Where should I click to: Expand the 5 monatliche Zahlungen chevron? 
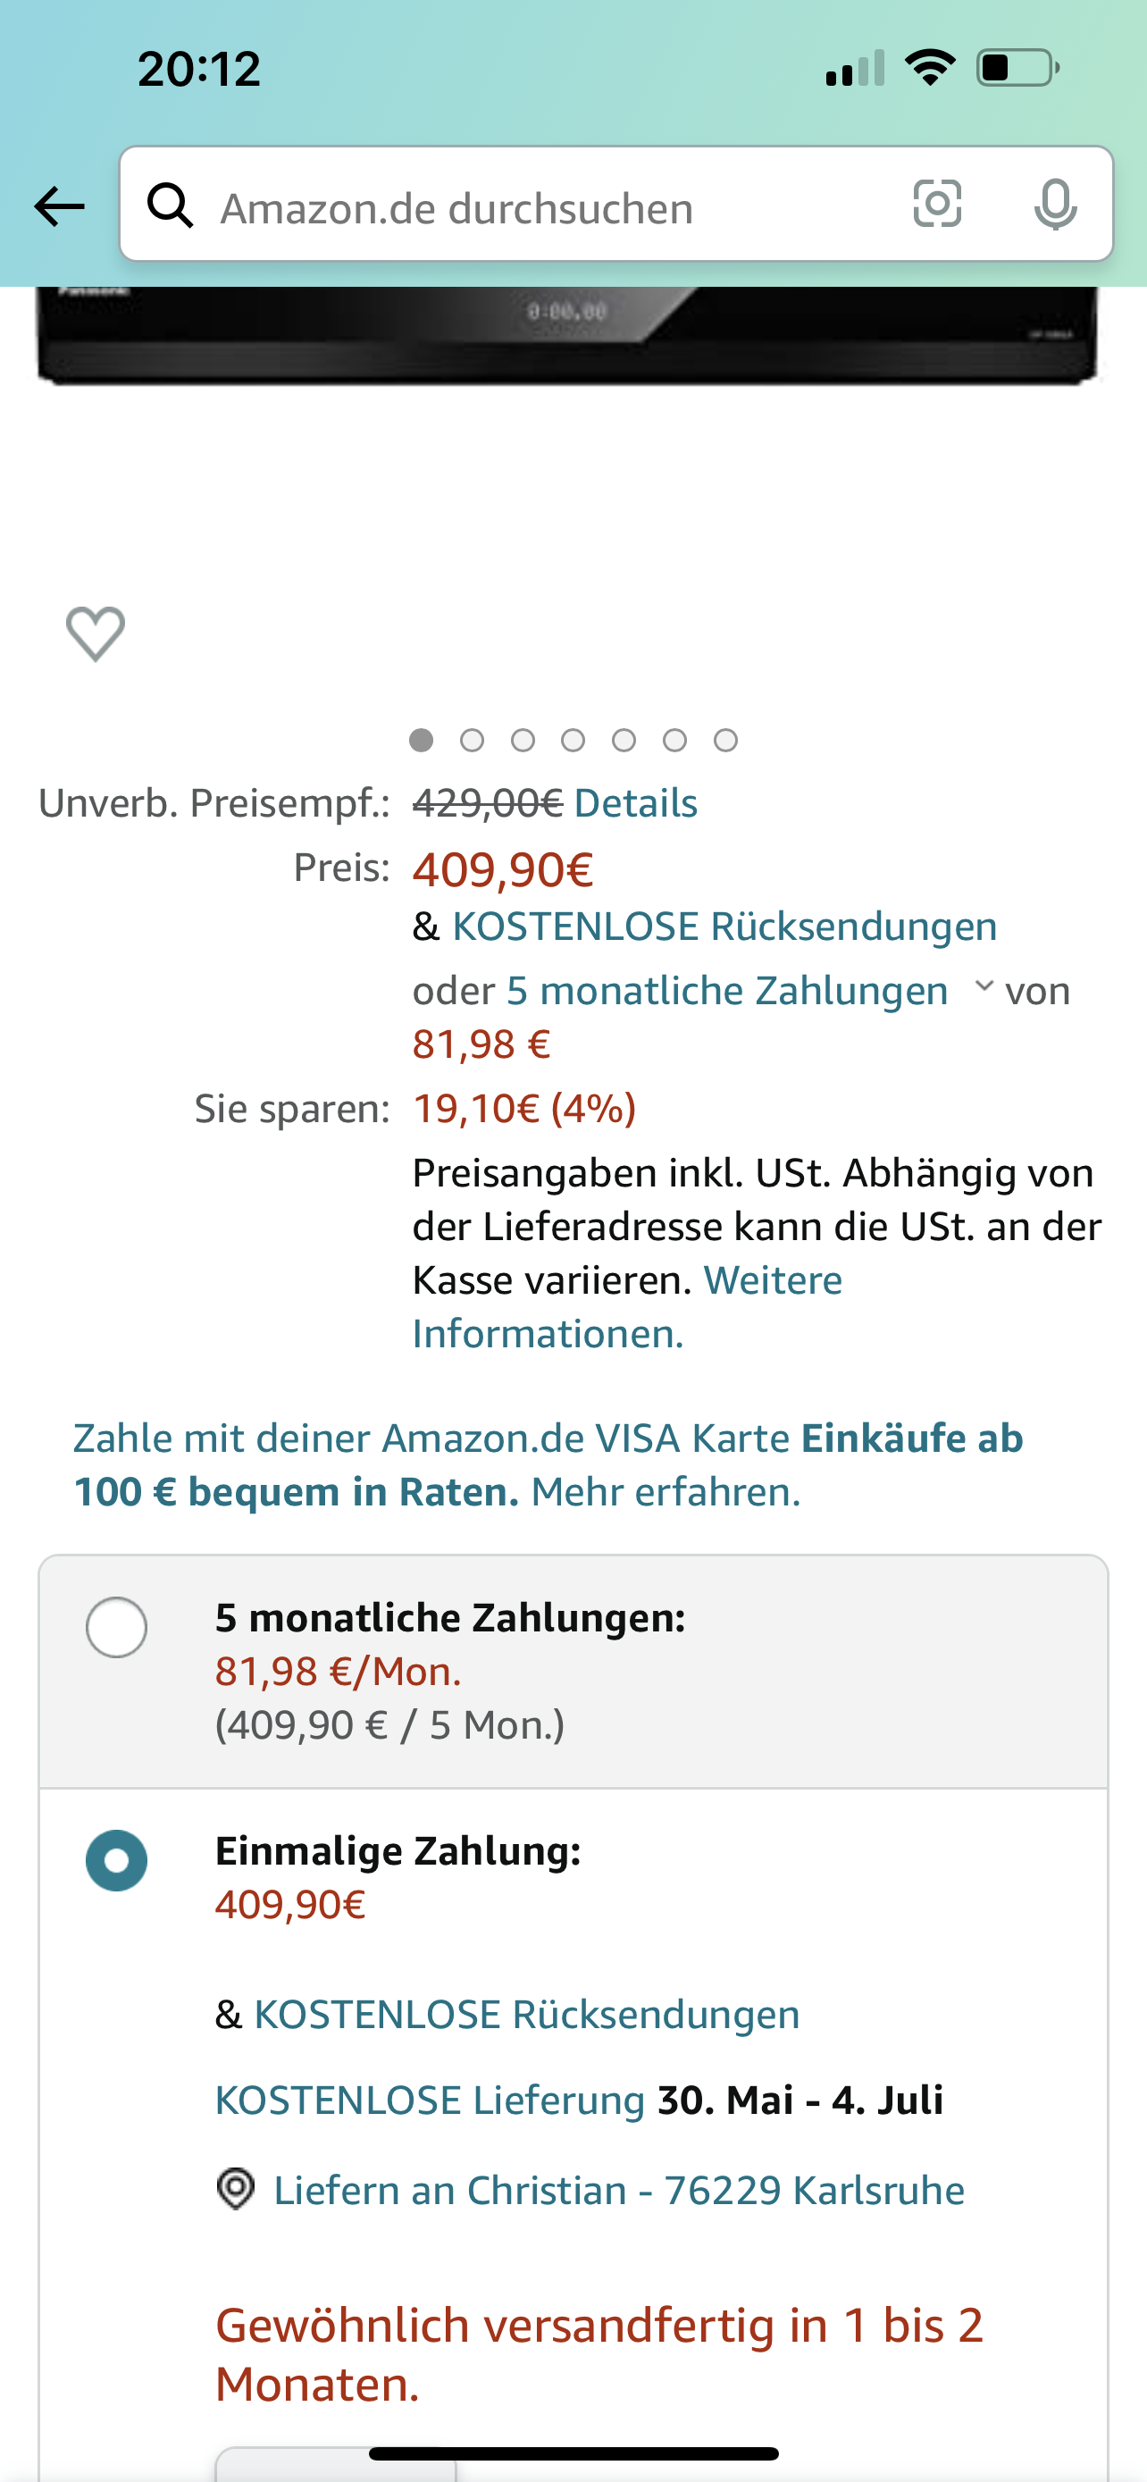tap(984, 985)
